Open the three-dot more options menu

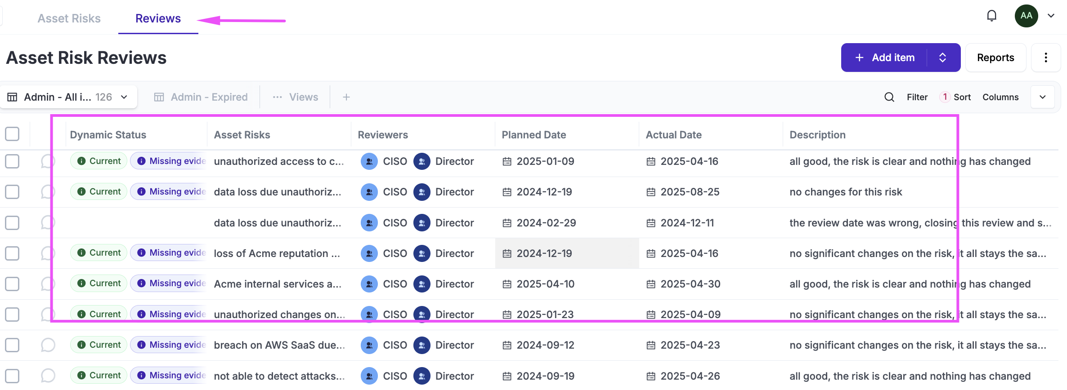1045,58
